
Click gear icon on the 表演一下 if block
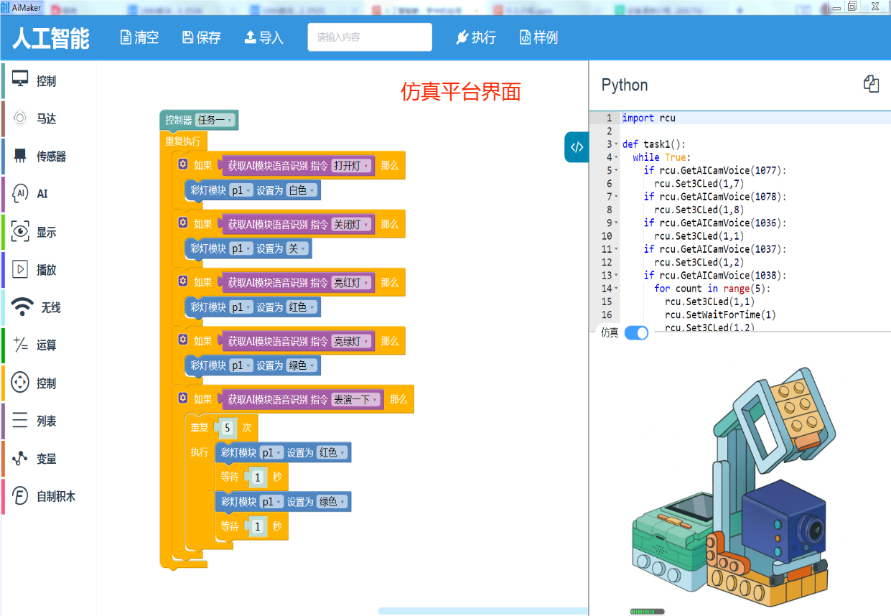[183, 398]
